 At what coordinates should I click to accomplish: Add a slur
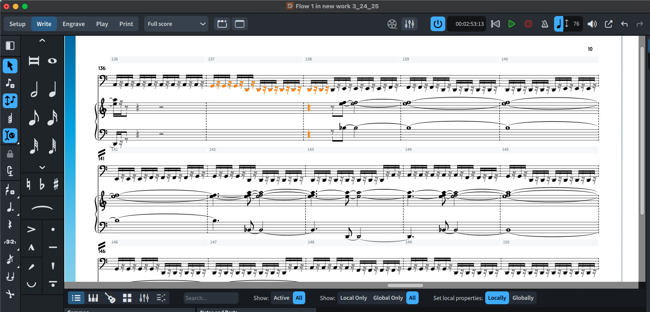pyautogui.click(x=42, y=208)
